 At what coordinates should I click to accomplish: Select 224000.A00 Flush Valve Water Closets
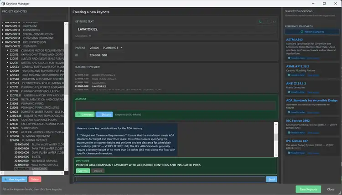coord(39,145)
